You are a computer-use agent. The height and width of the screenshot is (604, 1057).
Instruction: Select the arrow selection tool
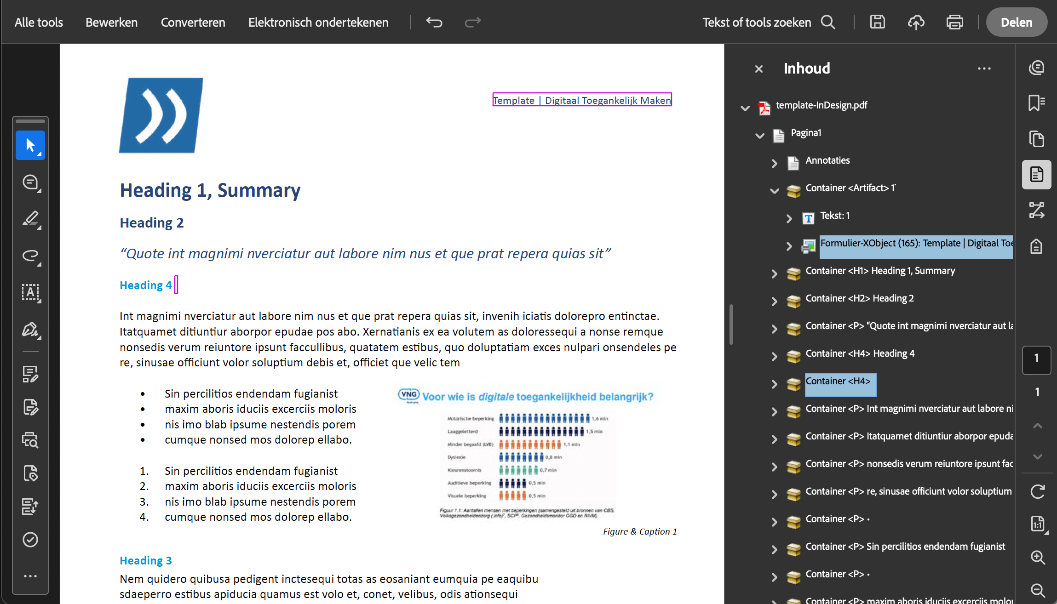point(30,145)
